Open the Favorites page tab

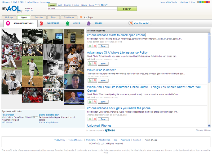pyautogui.click(x=39, y=18)
